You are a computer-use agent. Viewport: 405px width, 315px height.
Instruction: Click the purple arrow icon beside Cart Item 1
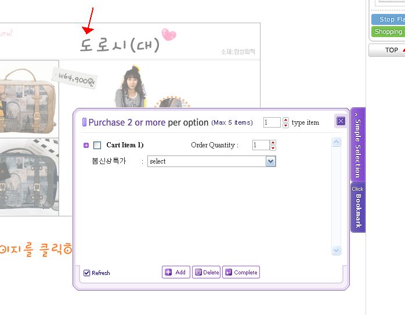[x=86, y=146]
